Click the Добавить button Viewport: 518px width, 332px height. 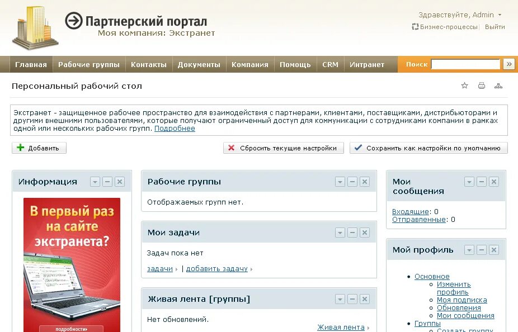pyautogui.click(x=39, y=148)
